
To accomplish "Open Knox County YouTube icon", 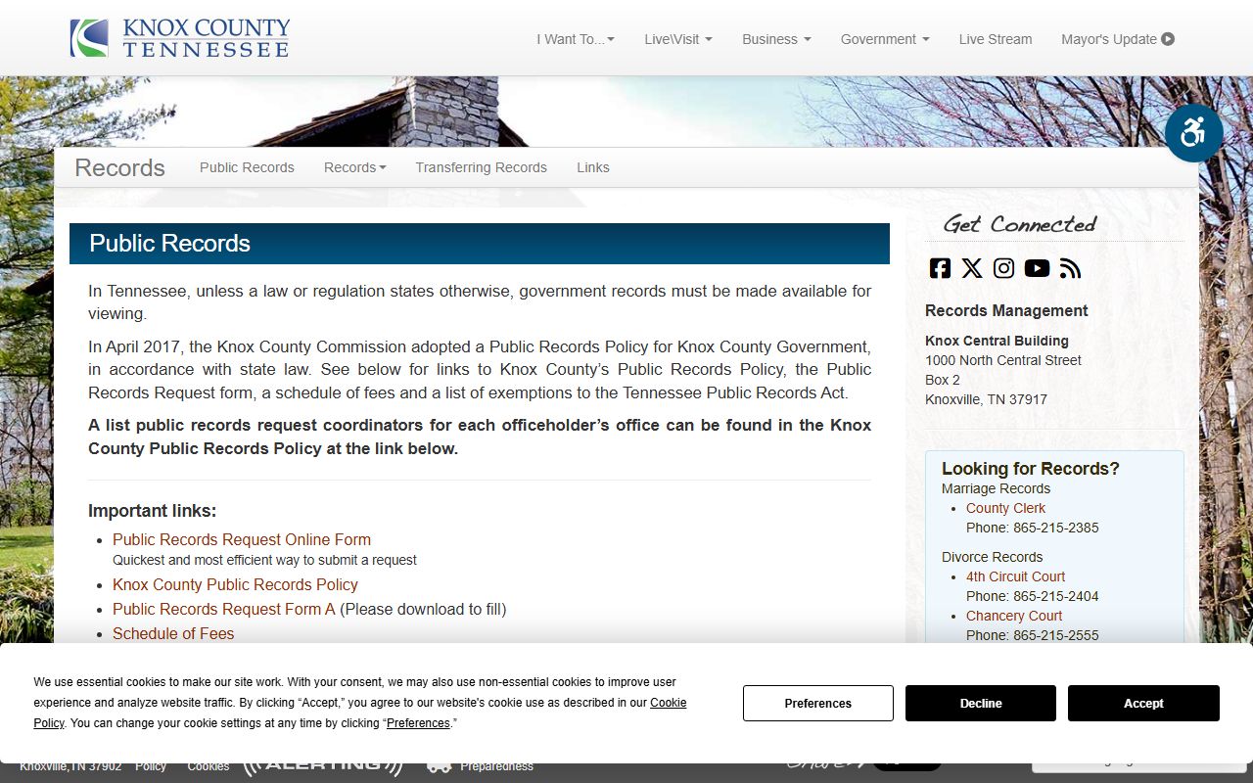I will coord(1037,268).
